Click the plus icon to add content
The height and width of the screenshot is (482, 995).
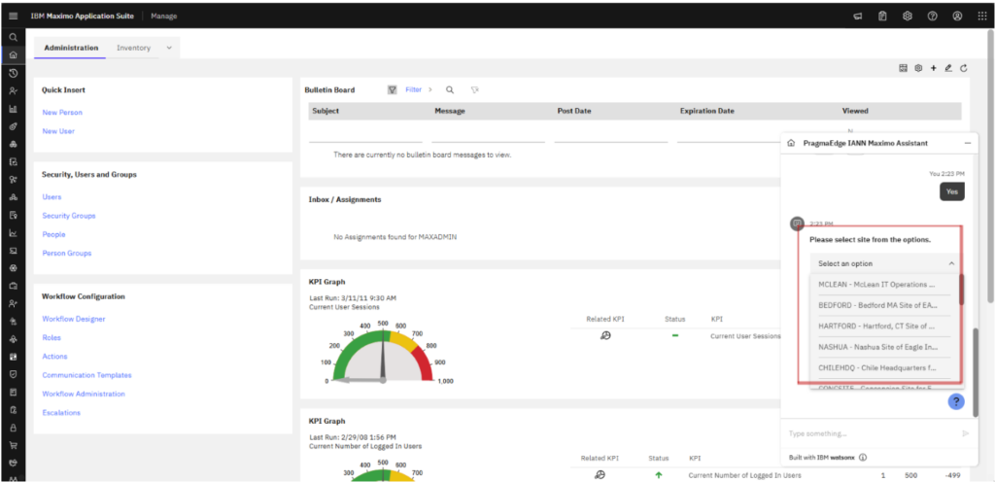click(x=934, y=68)
